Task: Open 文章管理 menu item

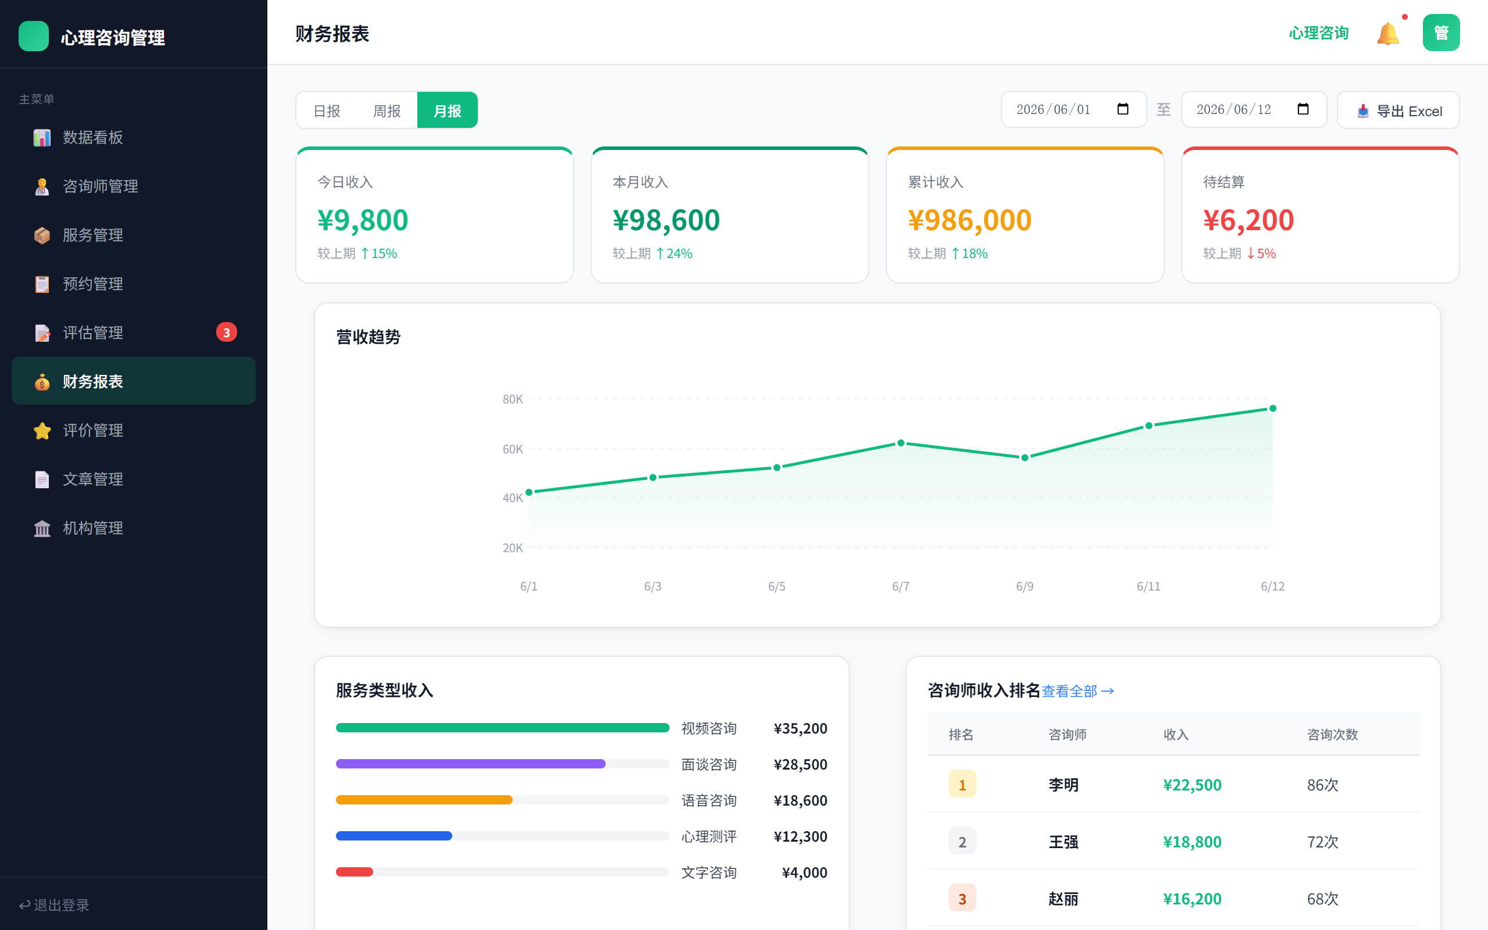Action: click(134, 479)
